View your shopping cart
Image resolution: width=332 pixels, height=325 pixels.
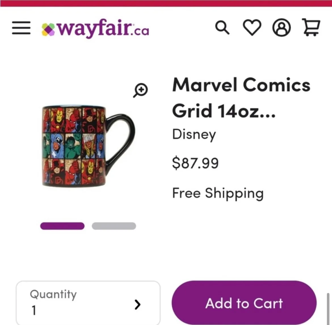[311, 28]
